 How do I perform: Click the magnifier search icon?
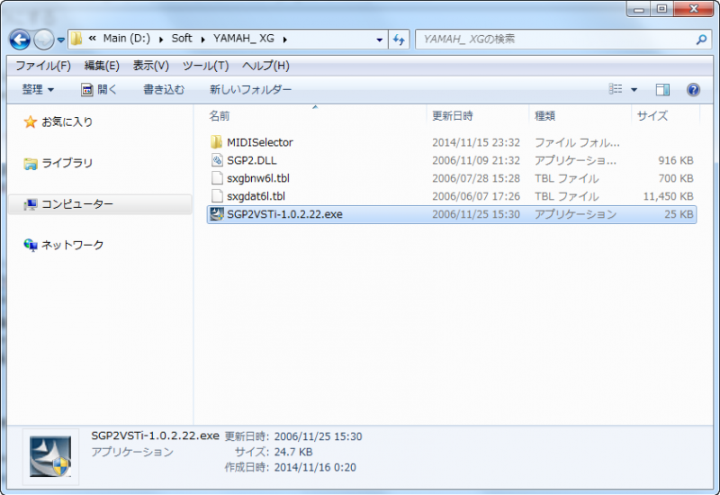coord(701,40)
